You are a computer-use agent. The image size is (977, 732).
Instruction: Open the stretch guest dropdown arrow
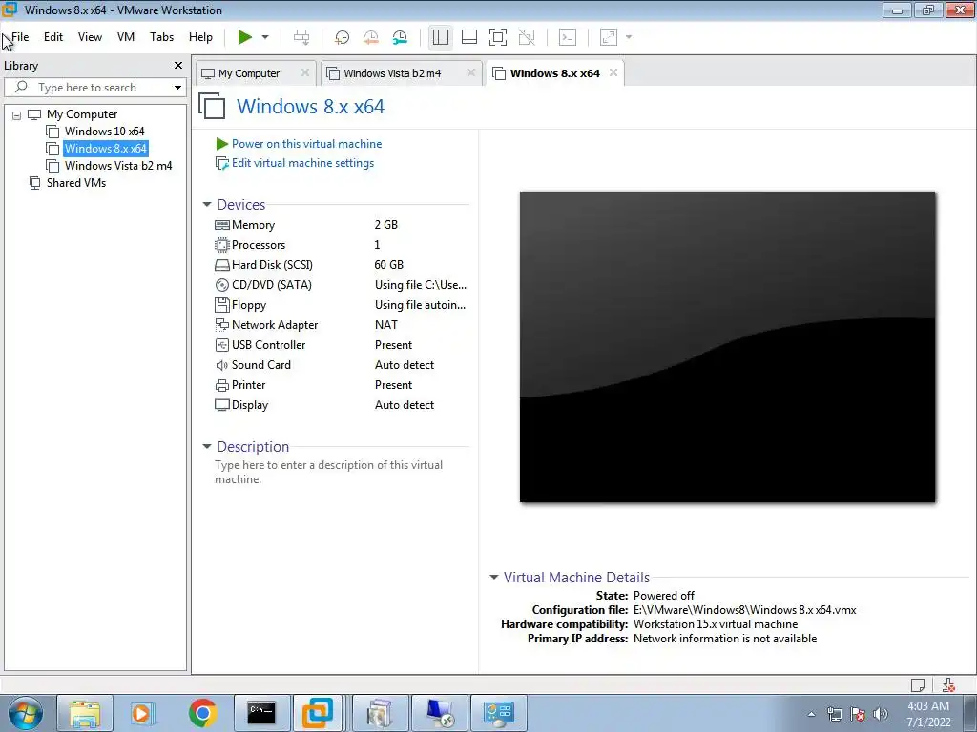[629, 37]
